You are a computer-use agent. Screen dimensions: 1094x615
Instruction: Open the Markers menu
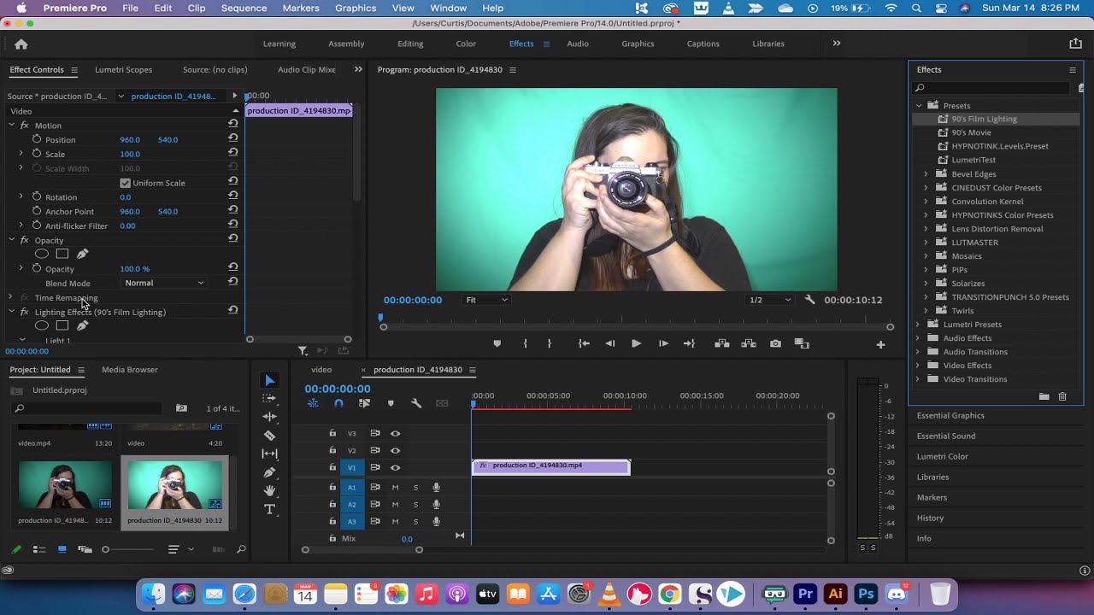coord(300,8)
